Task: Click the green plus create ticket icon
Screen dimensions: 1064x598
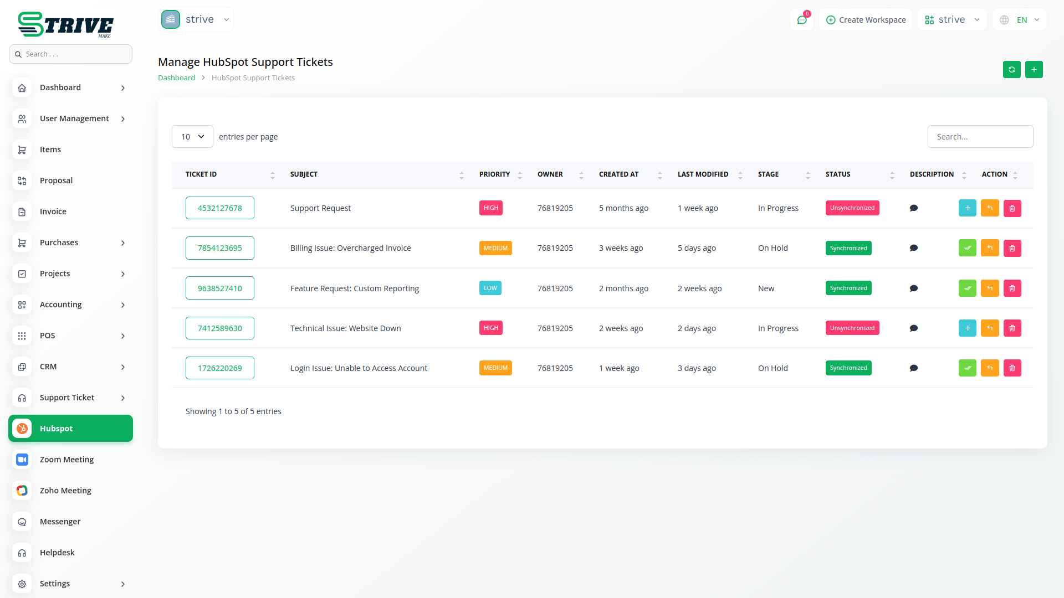Action: click(1034, 70)
